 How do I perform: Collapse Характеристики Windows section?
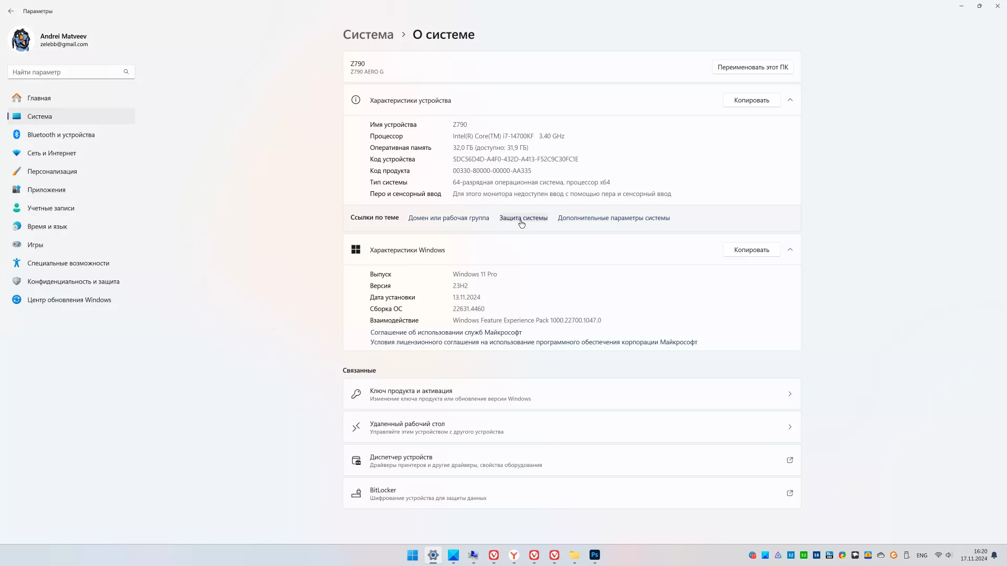pos(790,250)
